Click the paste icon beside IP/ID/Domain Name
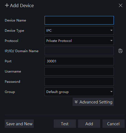Viewport: 126px width, 133px height. 120,51
